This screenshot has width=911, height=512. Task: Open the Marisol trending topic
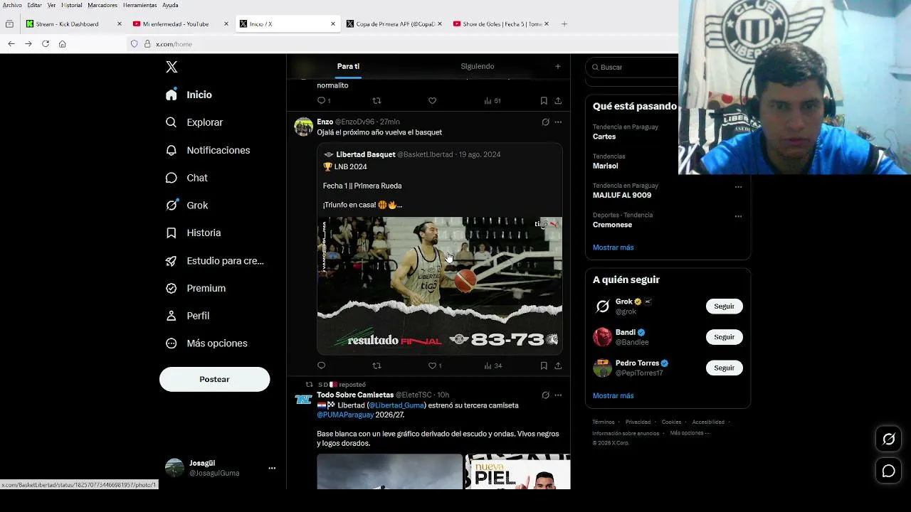[606, 166]
